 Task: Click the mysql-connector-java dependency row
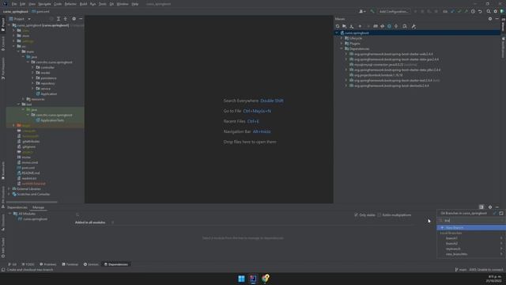(x=383, y=65)
